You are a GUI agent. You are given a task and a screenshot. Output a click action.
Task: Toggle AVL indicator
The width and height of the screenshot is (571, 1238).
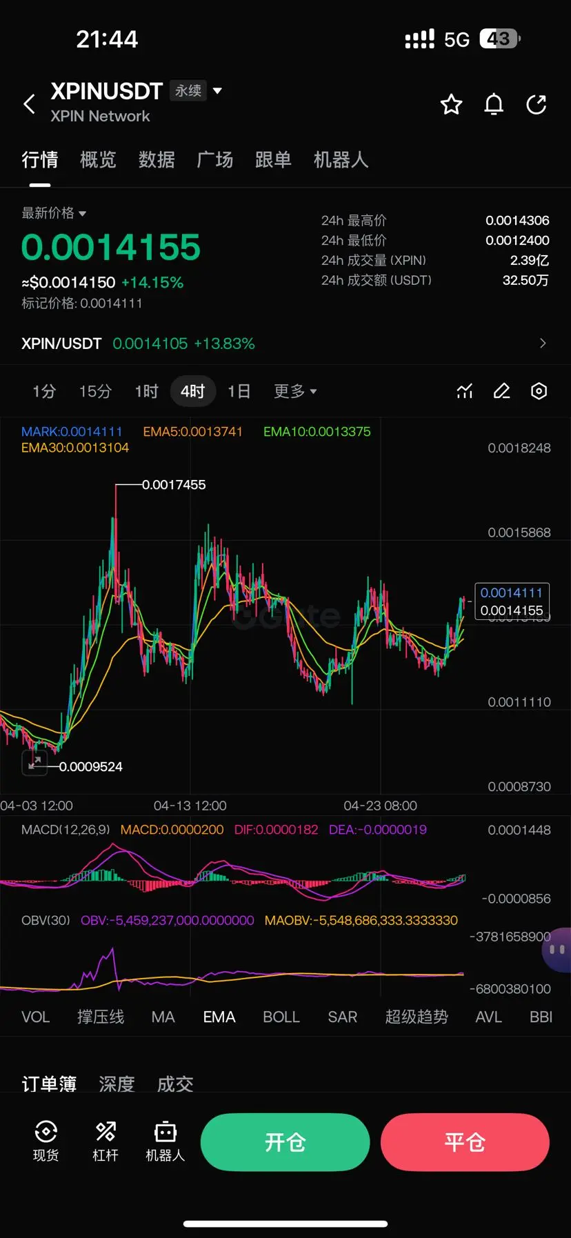(x=489, y=1017)
